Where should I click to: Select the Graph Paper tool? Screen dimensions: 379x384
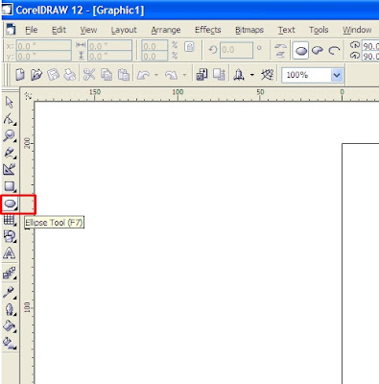click(x=10, y=220)
